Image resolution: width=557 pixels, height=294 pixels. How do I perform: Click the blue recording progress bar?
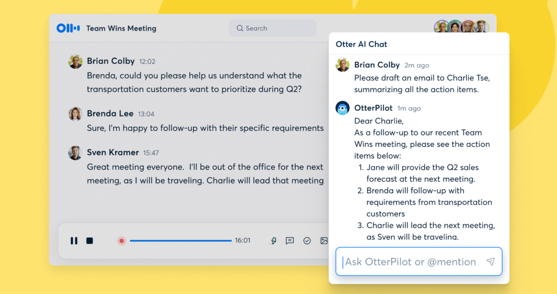(180, 241)
